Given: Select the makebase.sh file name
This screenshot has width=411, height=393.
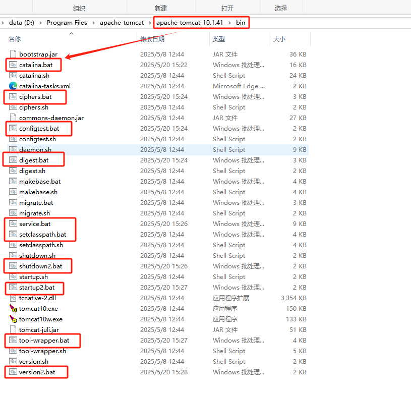Looking at the screenshot, I should tap(38, 192).
